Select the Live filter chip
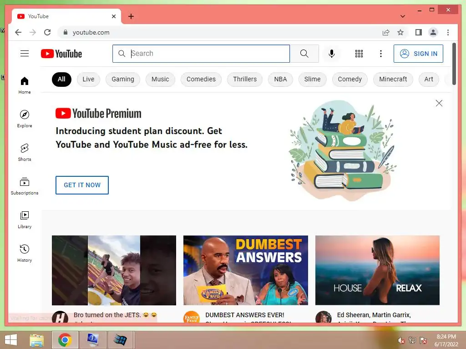This screenshot has width=466, height=349. (88, 79)
